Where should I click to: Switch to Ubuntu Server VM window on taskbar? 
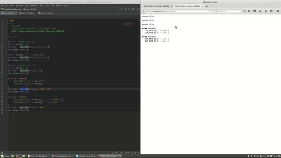click(86, 156)
